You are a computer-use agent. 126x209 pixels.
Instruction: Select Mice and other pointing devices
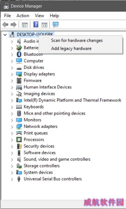[54, 113]
